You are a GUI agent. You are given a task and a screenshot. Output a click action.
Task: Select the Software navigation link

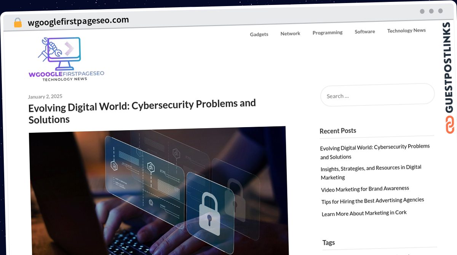365,32
